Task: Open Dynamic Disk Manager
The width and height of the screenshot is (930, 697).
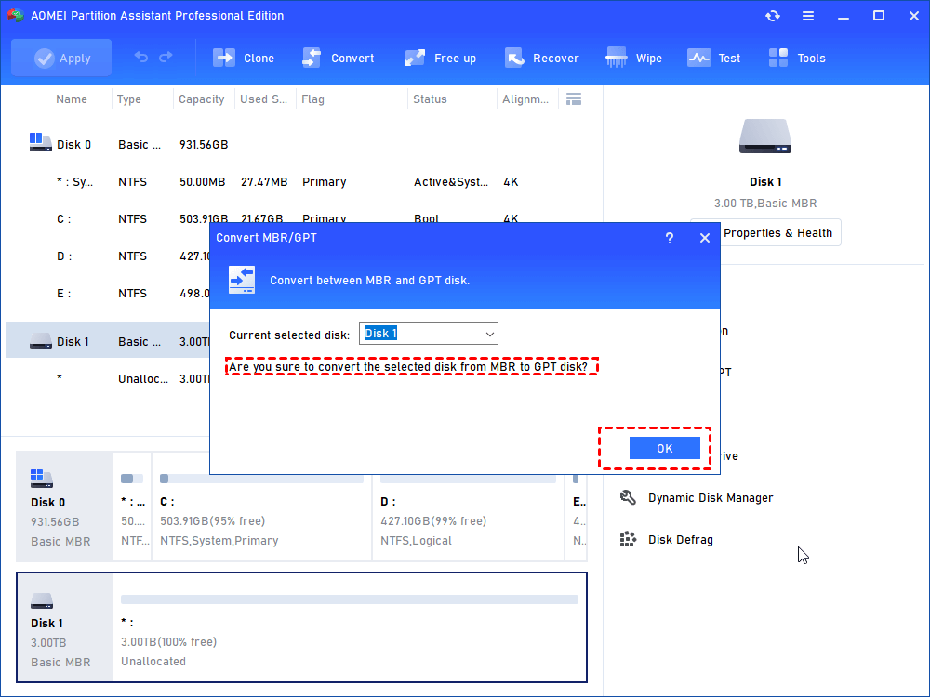Action: 710,498
